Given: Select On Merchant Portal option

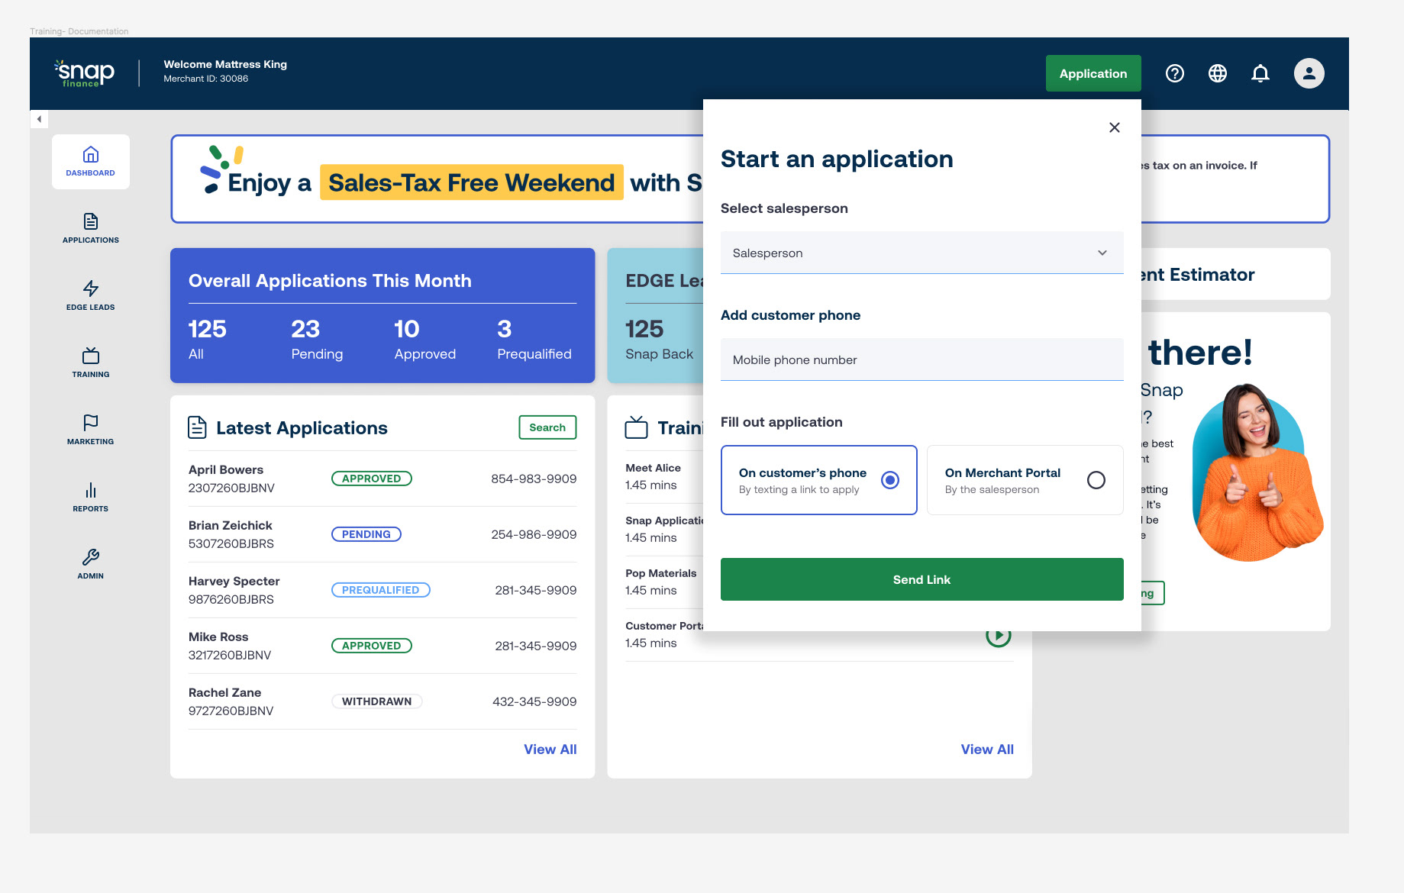Looking at the screenshot, I should coord(1025,480).
